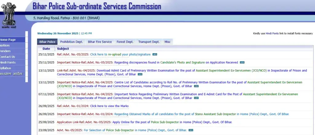Click NEW badge beside re-upload photo/signature notice

click(x=155, y=55)
